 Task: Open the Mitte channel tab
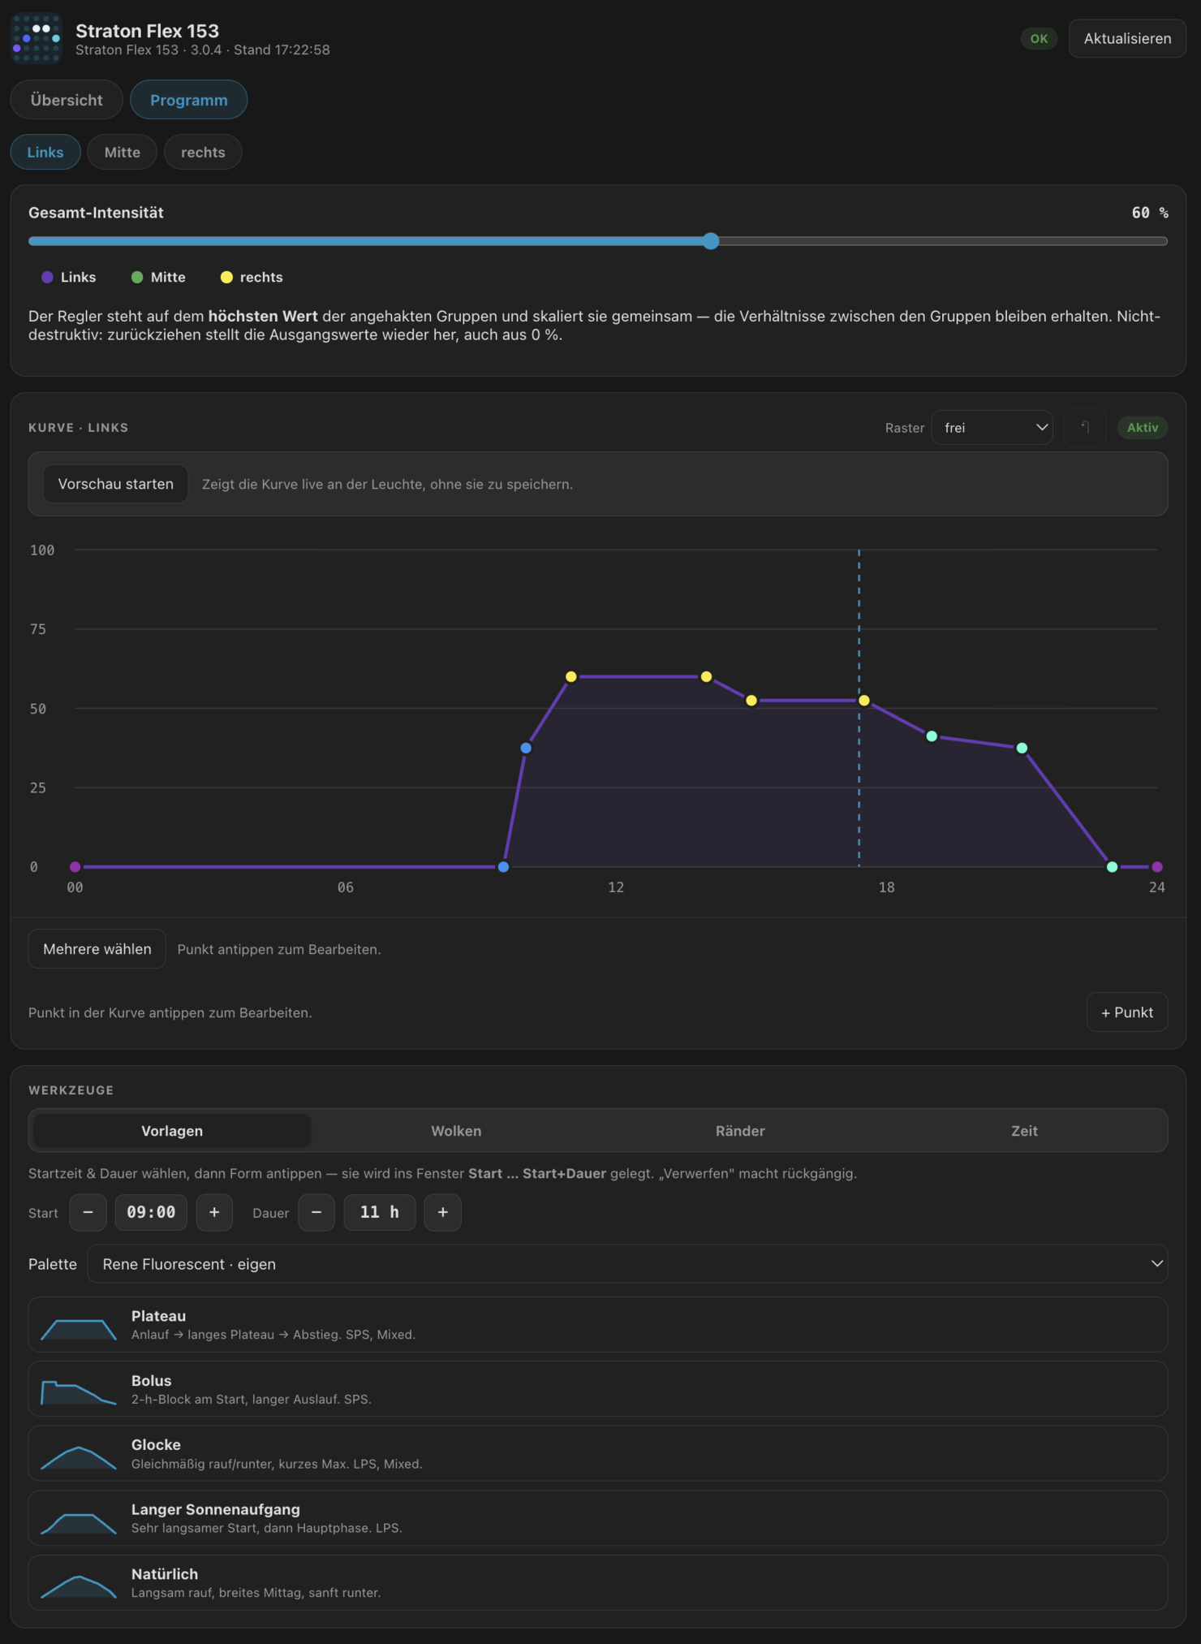tap(123, 152)
